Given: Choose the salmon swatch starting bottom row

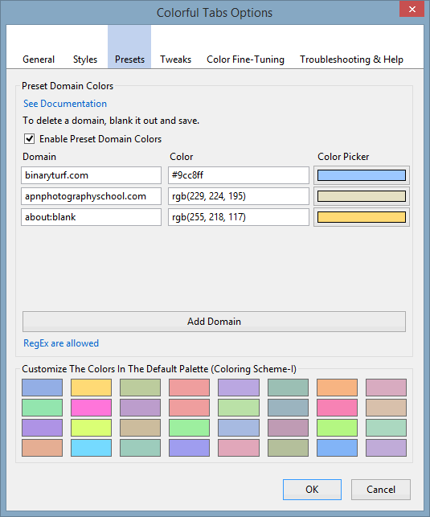Looking at the screenshot, I should (42, 448).
